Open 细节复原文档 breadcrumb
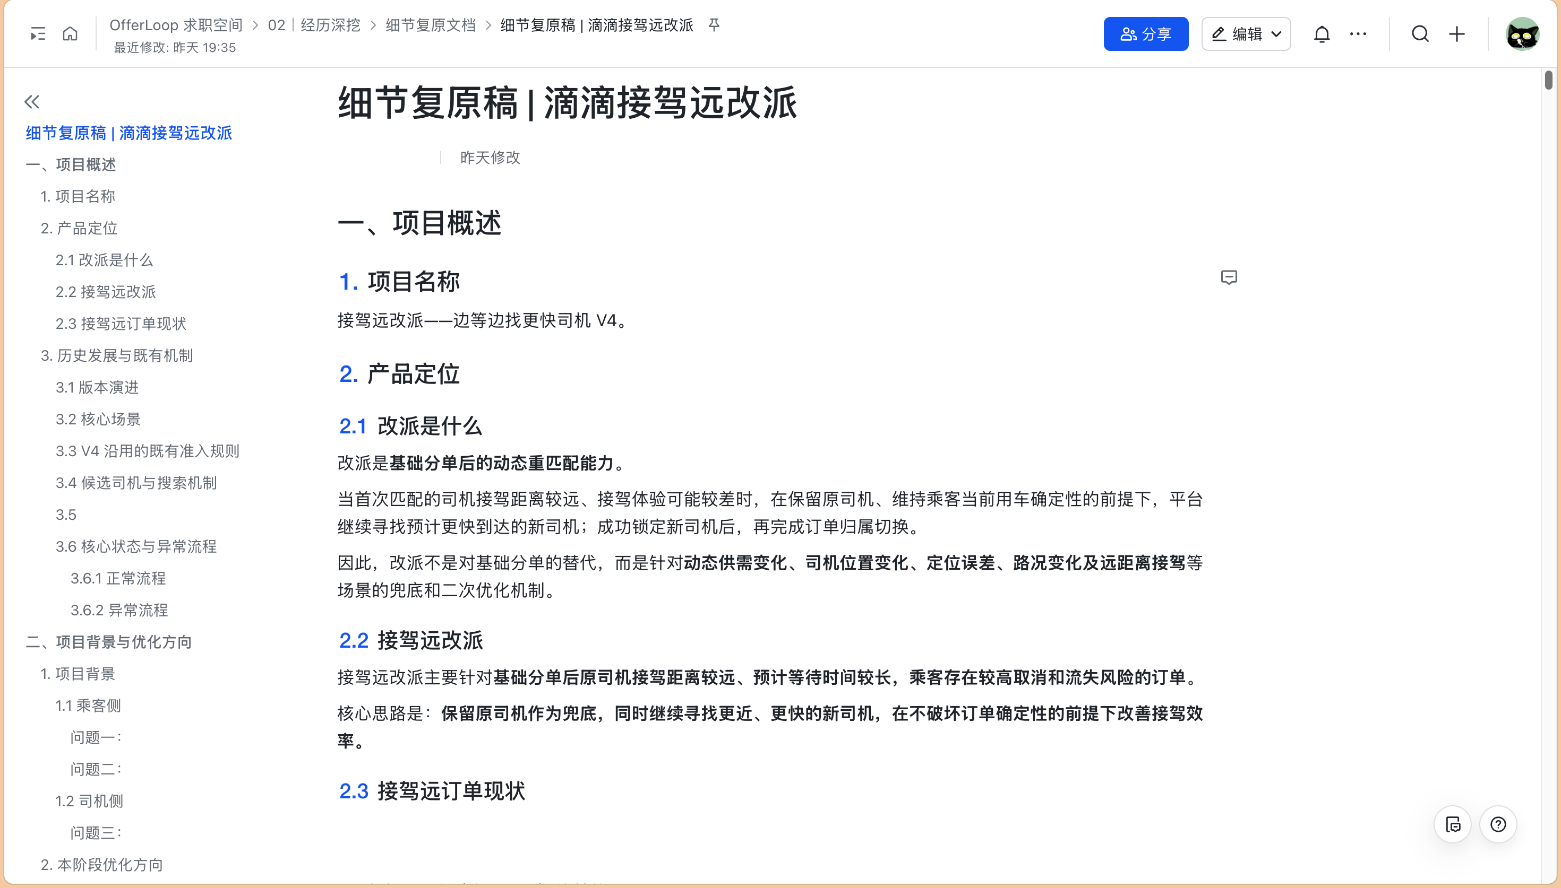 430,25
